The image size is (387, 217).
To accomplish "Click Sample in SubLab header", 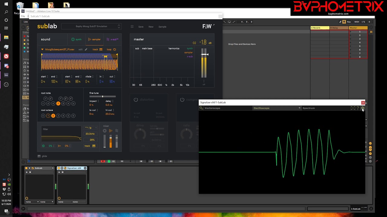I will [162, 27].
